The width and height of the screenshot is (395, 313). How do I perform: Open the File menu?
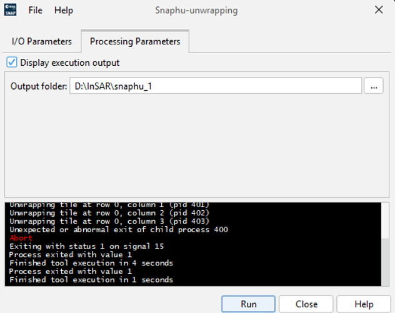35,11
